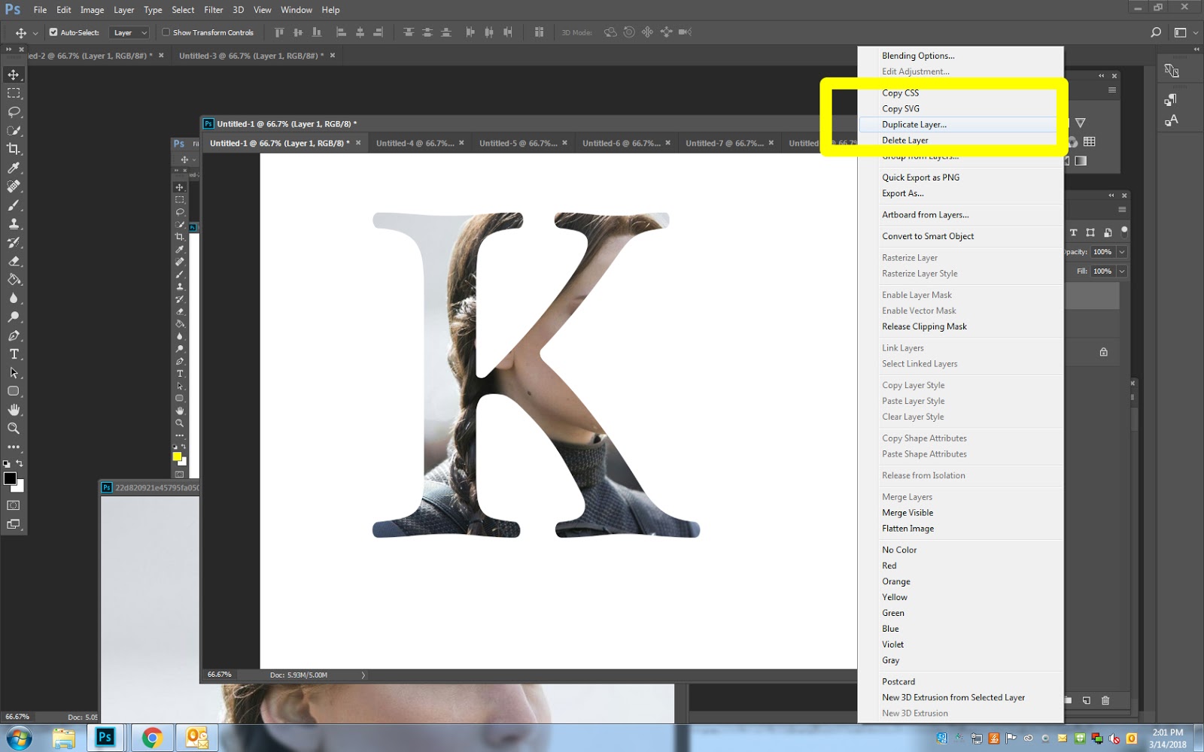Enable Show Transform Controls checkbox

[x=166, y=32]
